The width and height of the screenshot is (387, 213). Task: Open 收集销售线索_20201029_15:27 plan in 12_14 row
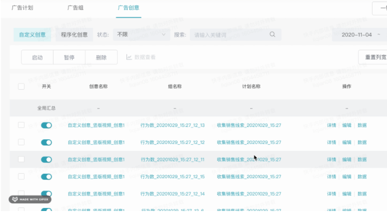pyautogui.click(x=249, y=194)
